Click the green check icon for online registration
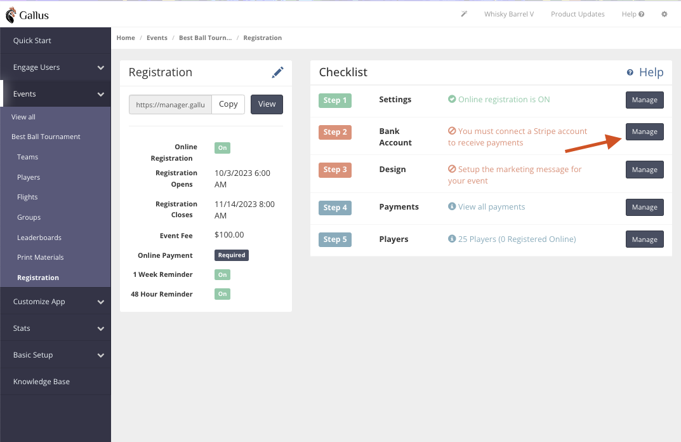Viewport: 681px width, 442px height. point(452,99)
